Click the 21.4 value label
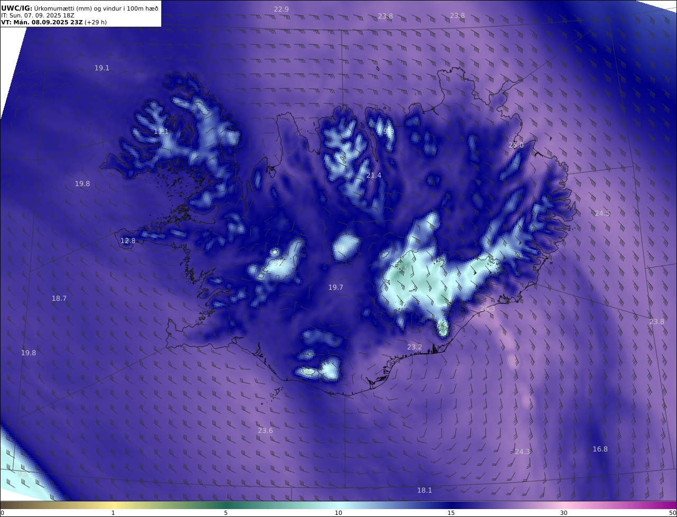 pos(374,176)
